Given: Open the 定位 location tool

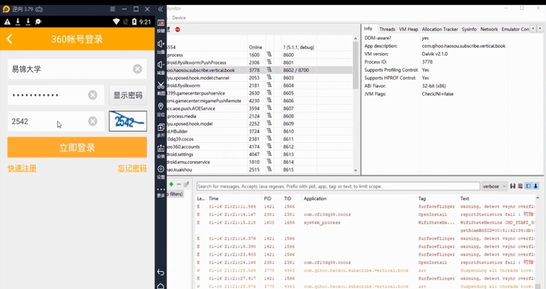Looking at the screenshot, I should (161, 109).
